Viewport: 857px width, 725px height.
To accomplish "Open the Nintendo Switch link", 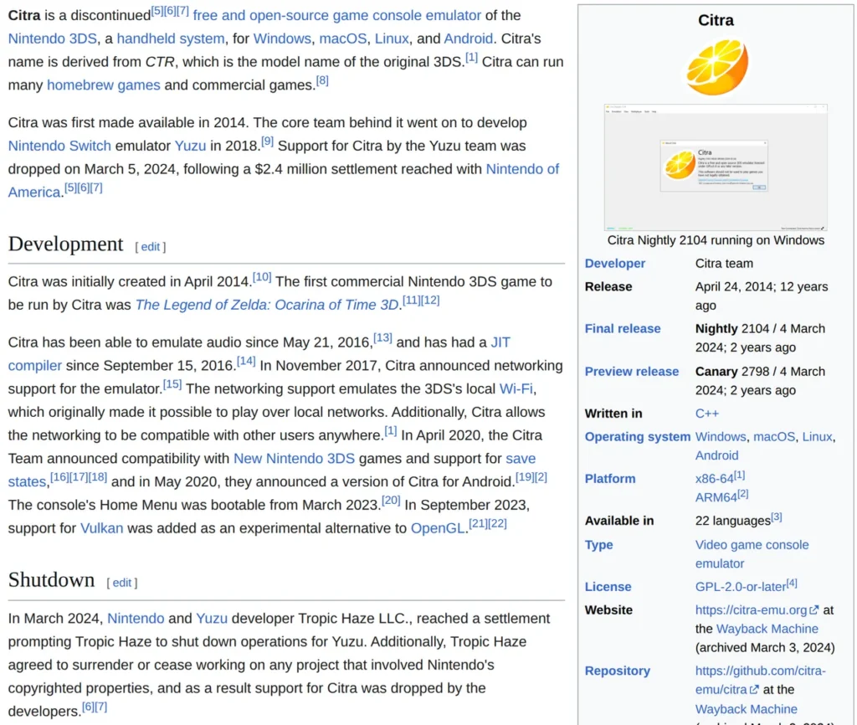I will point(59,146).
